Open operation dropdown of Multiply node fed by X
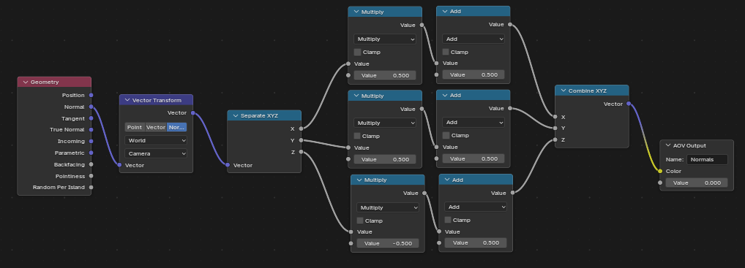 click(385, 39)
